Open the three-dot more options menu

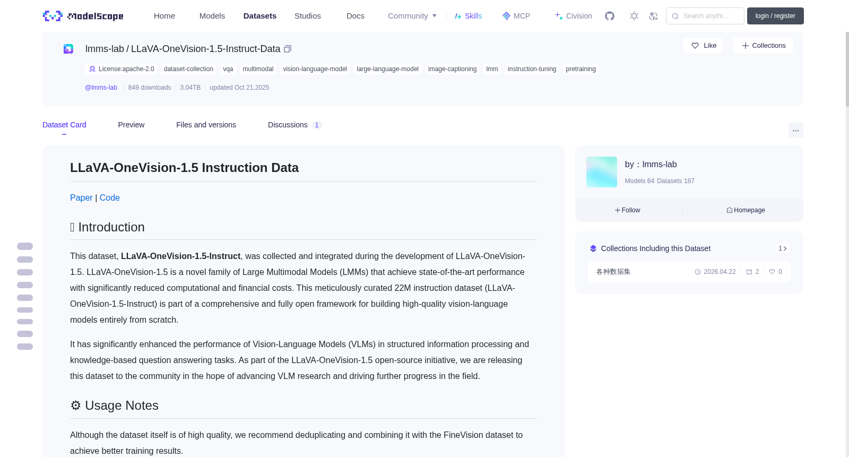(x=795, y=130)
